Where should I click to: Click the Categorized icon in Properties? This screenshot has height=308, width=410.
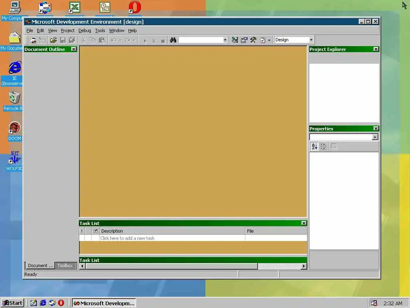pyautogui.click(x=323, y=146)
